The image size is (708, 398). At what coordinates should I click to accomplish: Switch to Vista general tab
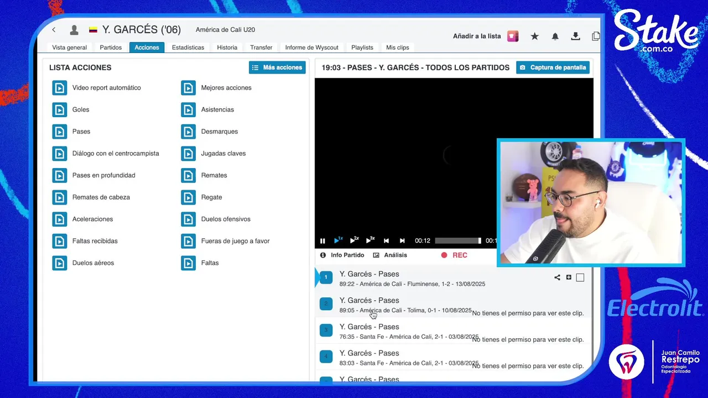coord(70,48)
